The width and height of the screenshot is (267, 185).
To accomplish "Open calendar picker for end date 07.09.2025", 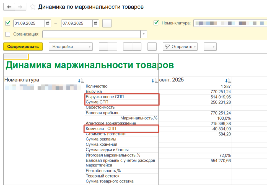I will point(96,23).
